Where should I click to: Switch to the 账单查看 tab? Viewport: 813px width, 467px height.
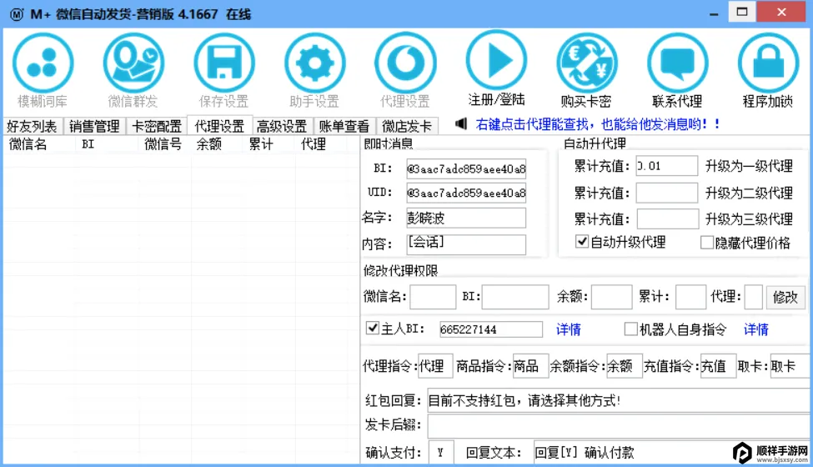pyautogui.click(x=344, y=126)
